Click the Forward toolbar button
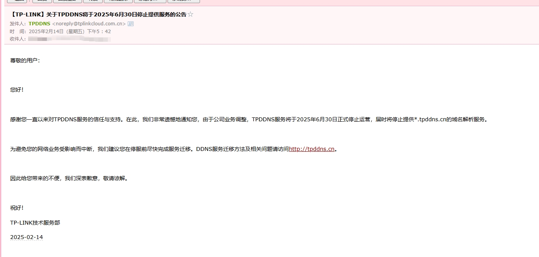Viewport: 539px width, 257px height. [93, 1]
